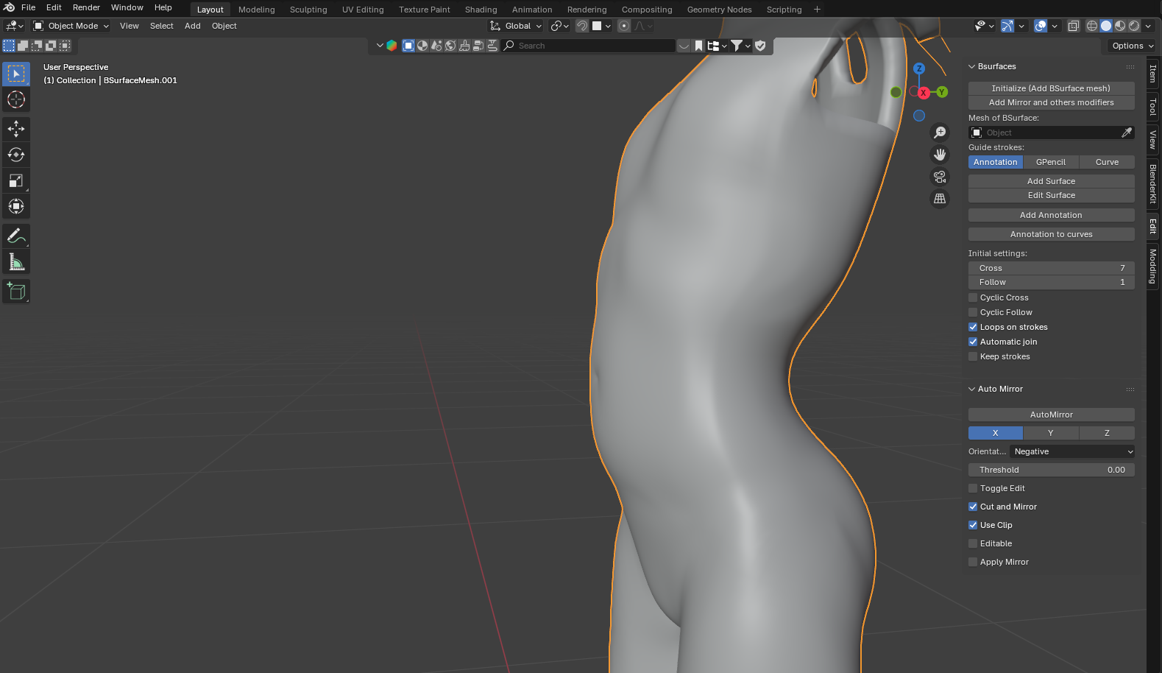Activate the Move tool
Image resolution: width=1162 pixels, height=673 pixels.
(16, 129)
